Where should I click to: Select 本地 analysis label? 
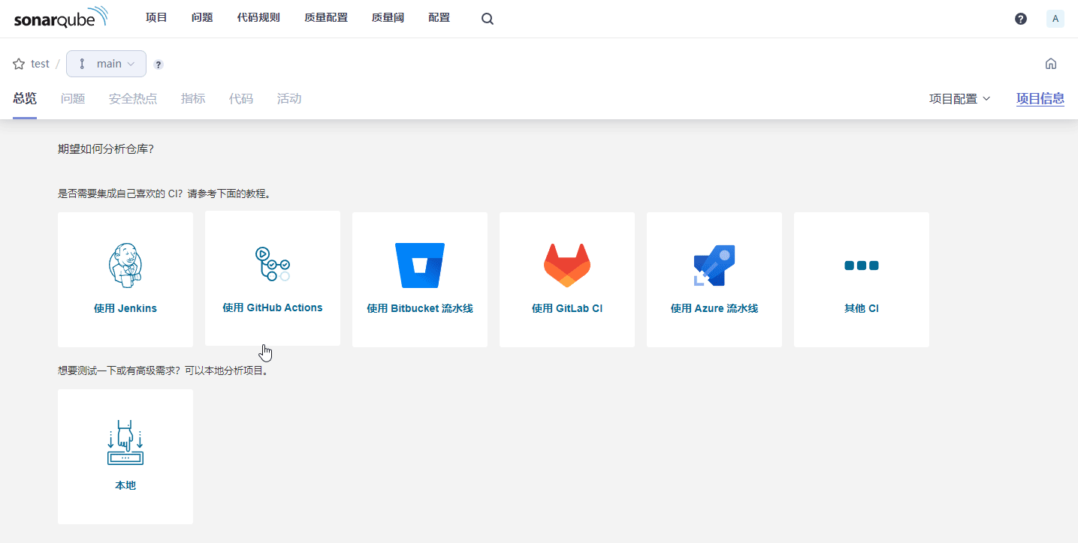(x=125, y=485)
